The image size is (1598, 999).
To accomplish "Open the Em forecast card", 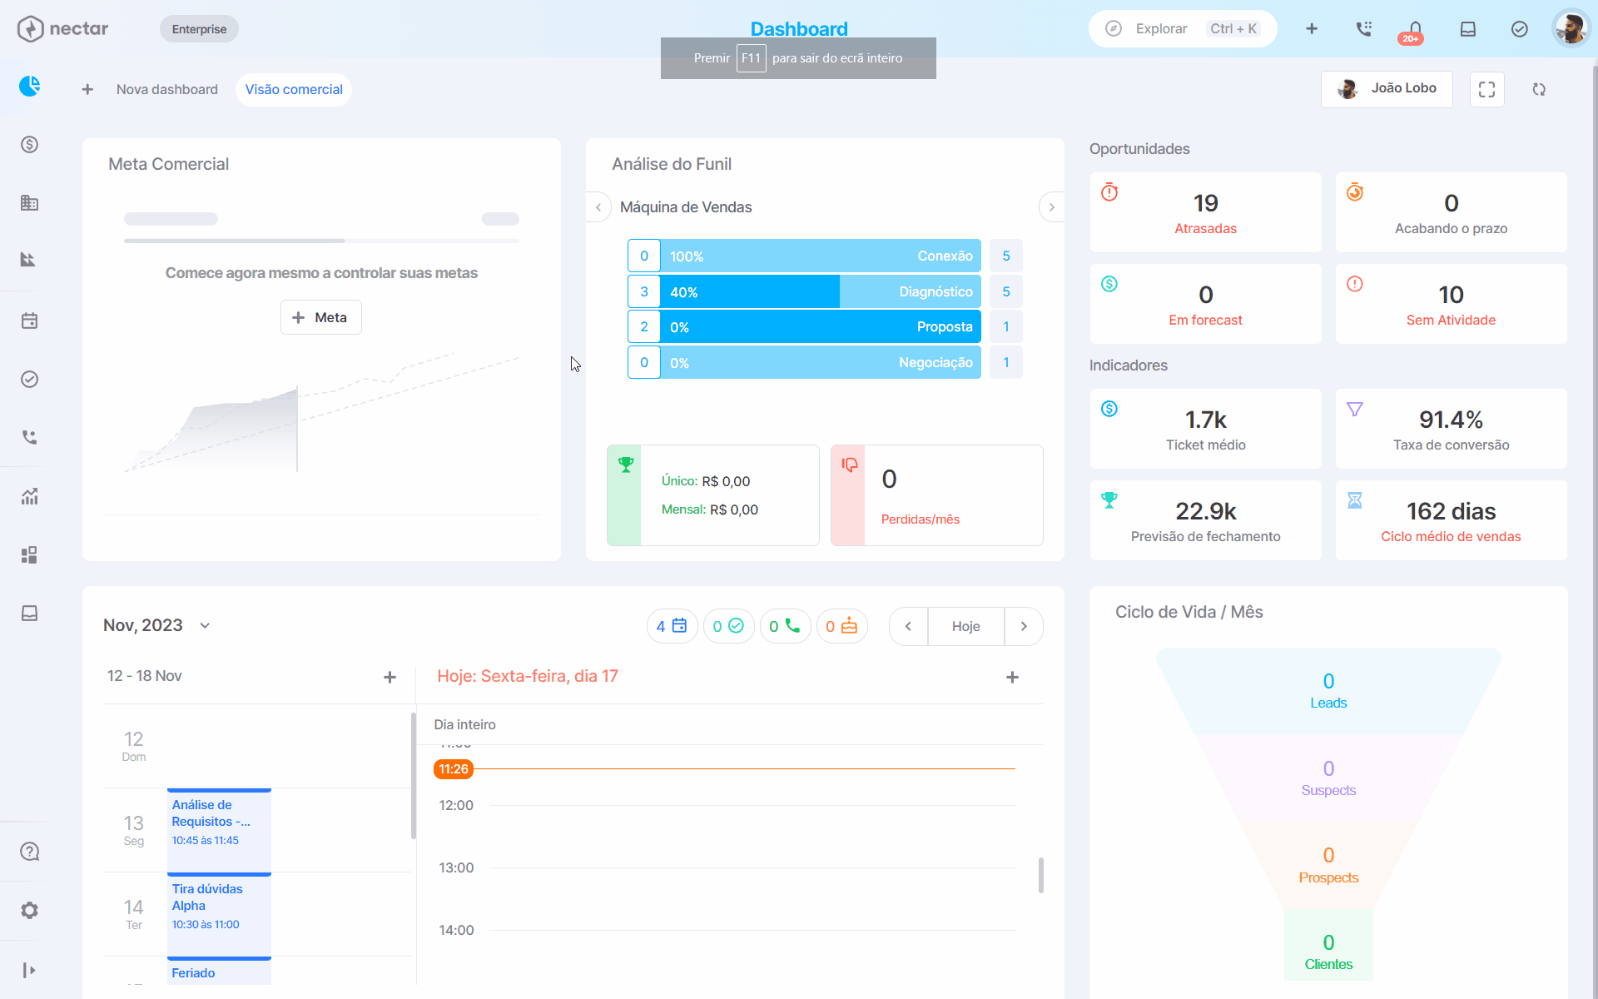I will click(1206, 304).
